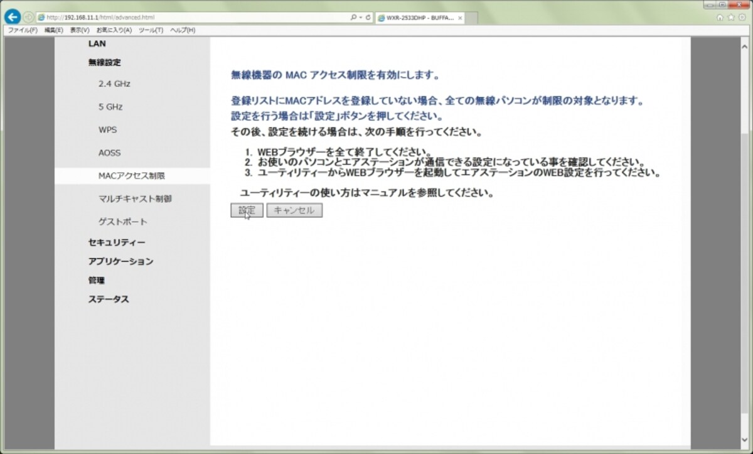This screenshot has height=454, width=753.
Task: Open the browser home icon
Action: click(720, 18)
